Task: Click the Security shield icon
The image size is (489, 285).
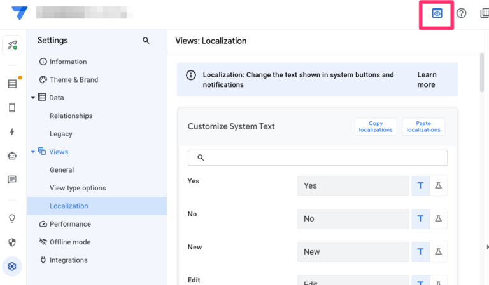Action: (x=12, y=242)
